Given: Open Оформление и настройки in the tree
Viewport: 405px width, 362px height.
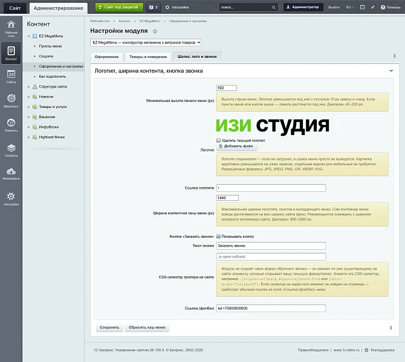Looking at the screenshot, I should (x=61, y=66).
